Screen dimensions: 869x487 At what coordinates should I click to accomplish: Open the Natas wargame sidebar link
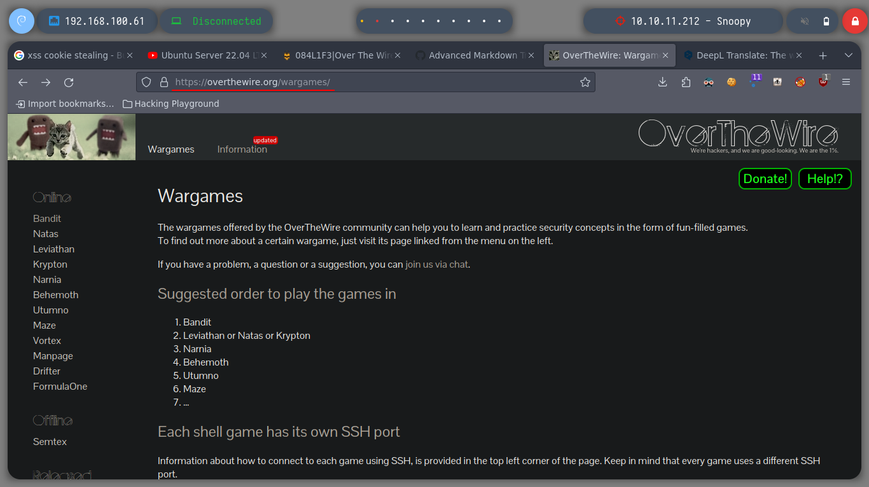point(46,233)
